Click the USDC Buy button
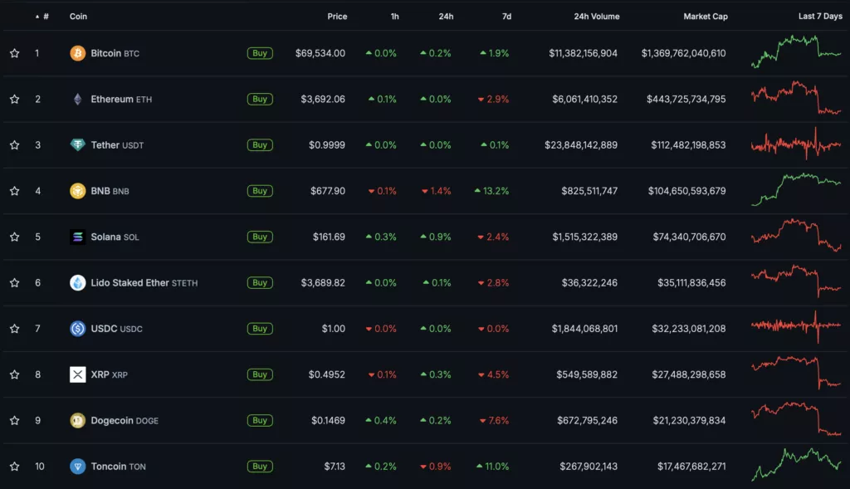The image size is (850, 489). coord(260,329)
